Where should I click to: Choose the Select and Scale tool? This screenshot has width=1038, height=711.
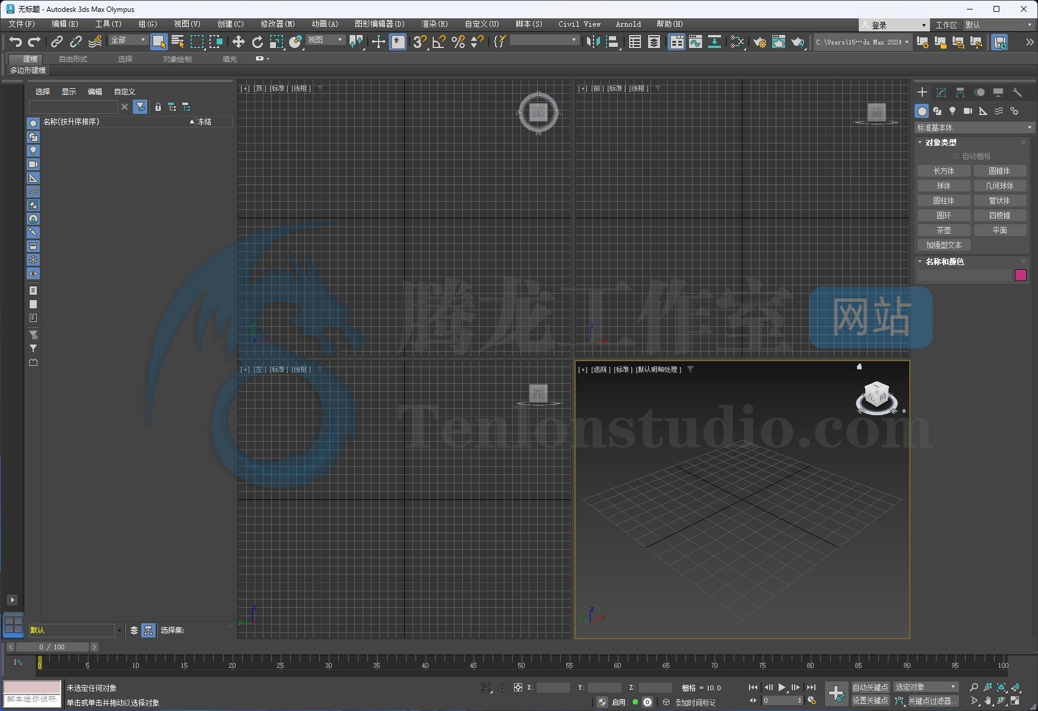pos(277,42)
